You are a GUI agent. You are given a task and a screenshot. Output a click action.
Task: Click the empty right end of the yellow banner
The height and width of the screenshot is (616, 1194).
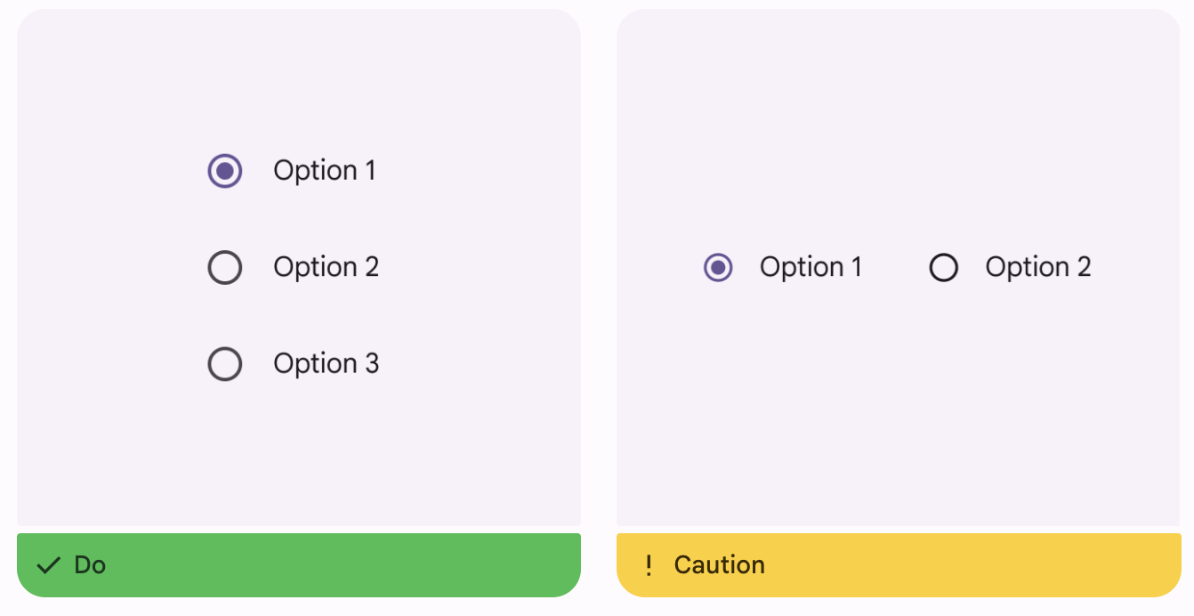point(1094,565)
